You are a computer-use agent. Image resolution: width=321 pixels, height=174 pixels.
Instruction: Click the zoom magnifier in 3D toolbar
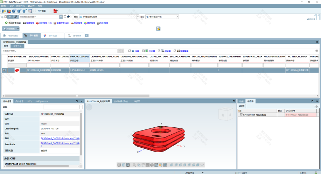coord(134,165)
